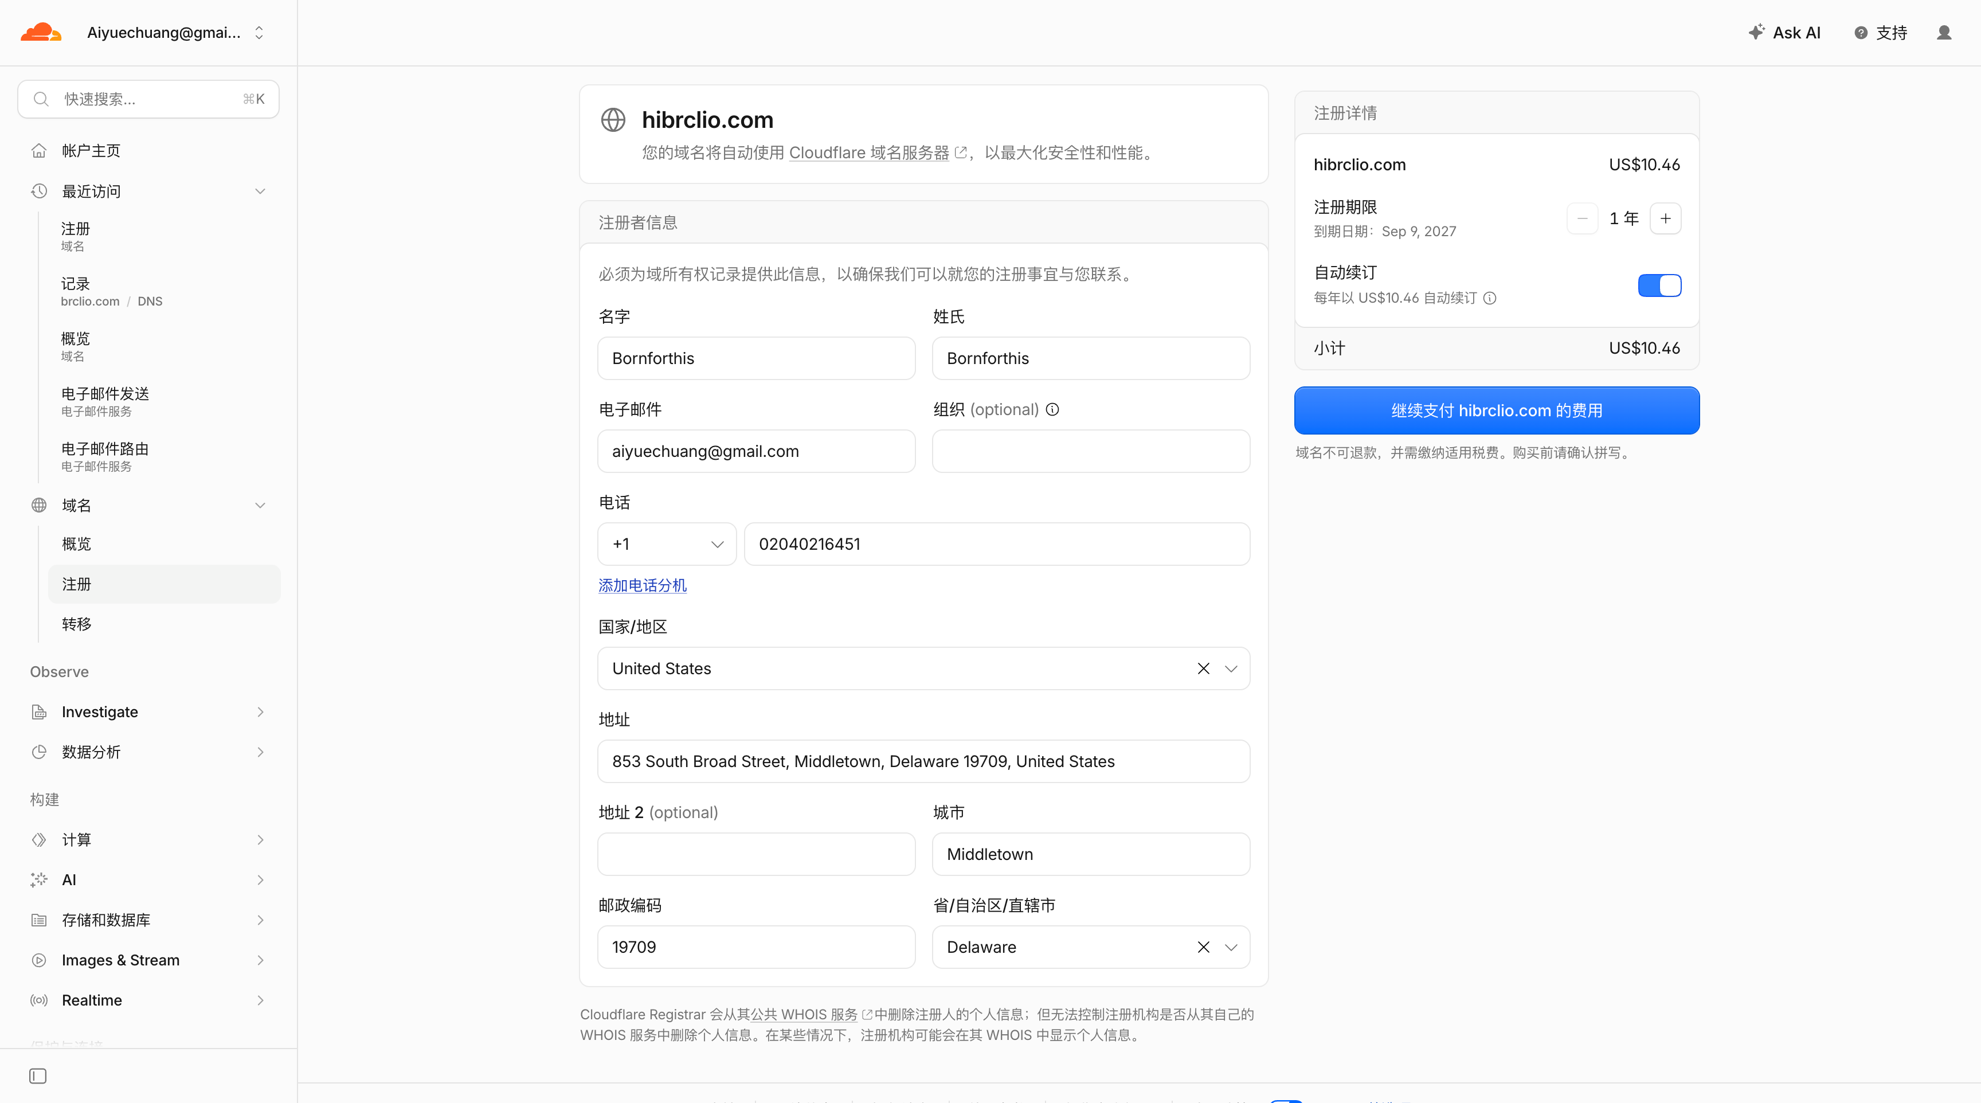Click 继续支付 hibrclio.com 的费用 button
This screenshot has width=1981, height=1103.
pyautogui.click(x=1497, y=410)
